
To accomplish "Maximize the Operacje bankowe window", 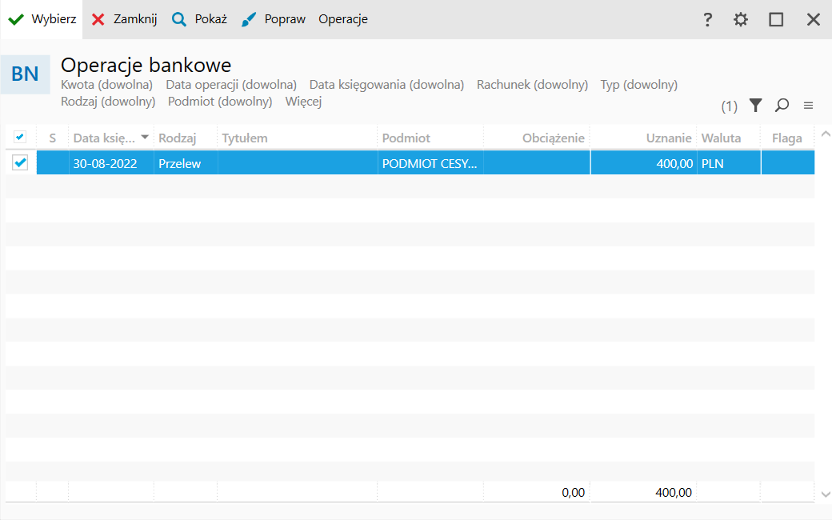I will 776,20.
